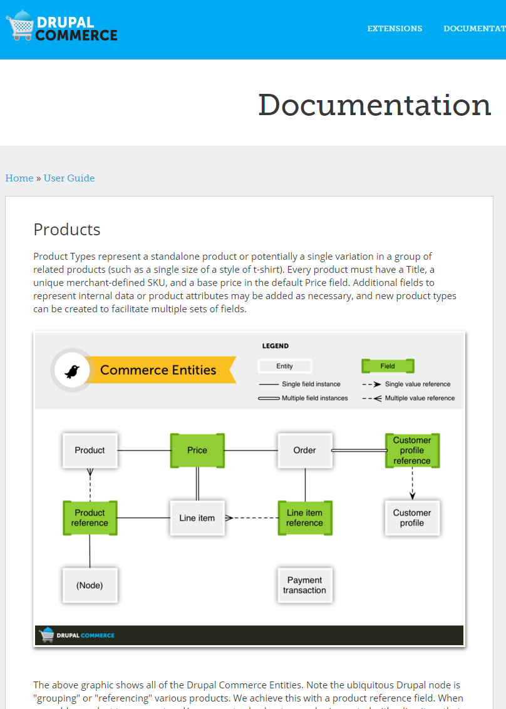Click the paragraph starting 'The above graphic shows'
The image size is (506, 709).
pyautogui.click(x=249, y=693)
